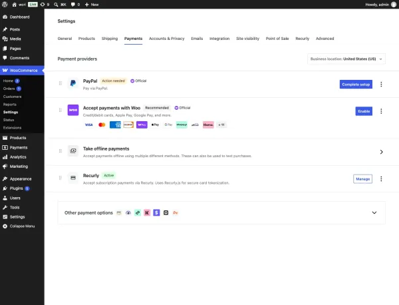Click the American Express icon

[115, 125]
